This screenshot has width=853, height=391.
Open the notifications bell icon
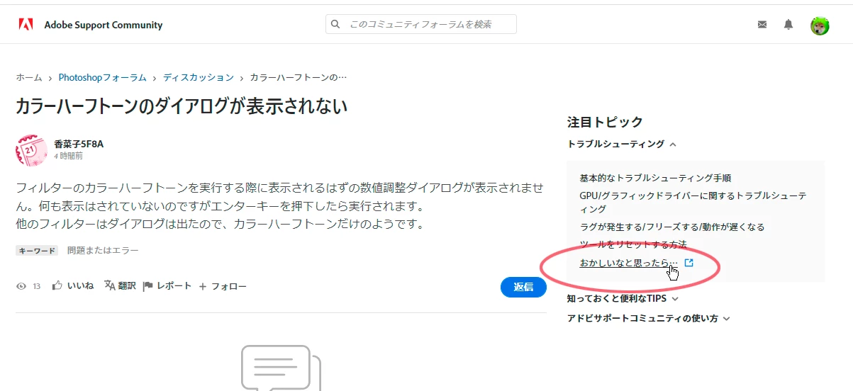coord(788,25)
